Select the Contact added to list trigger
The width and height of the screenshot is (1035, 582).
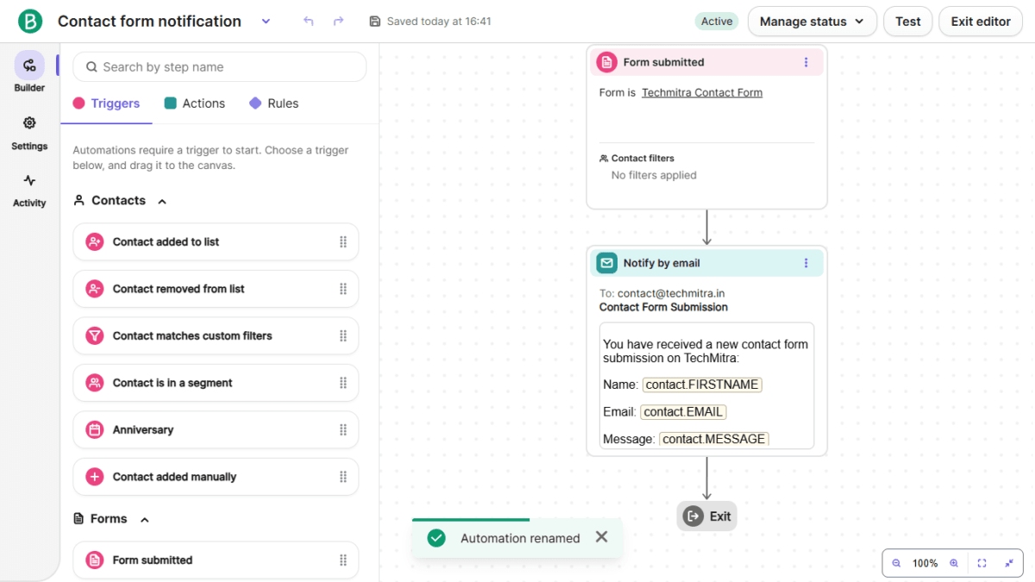216,242
